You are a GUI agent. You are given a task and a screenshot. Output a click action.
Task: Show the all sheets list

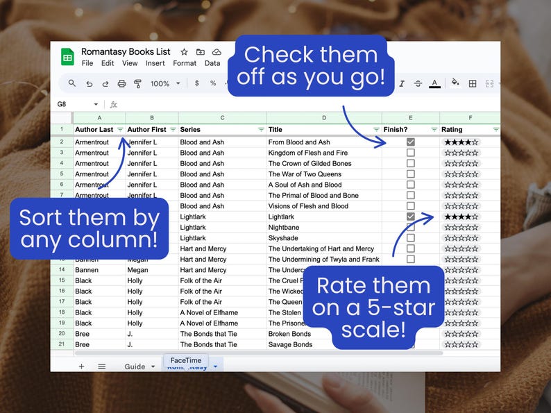pos(102,366)
